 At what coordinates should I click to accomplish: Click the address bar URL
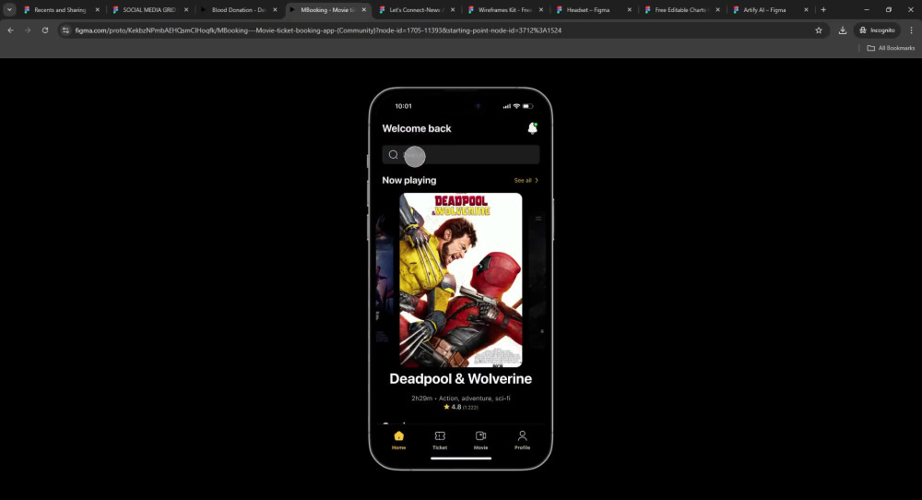click(318, 30)
